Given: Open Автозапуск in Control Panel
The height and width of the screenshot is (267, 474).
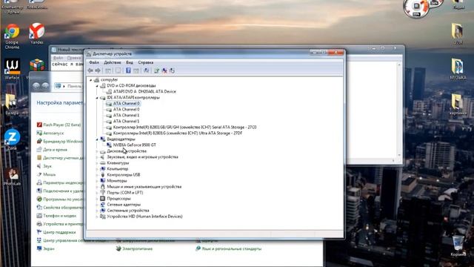Looking at the screenshot, I should coord(53,133).
